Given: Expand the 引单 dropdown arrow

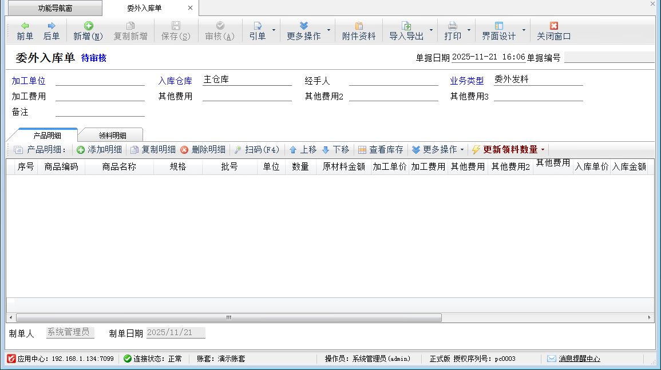Looking at the screenshot, I should 274,30.
